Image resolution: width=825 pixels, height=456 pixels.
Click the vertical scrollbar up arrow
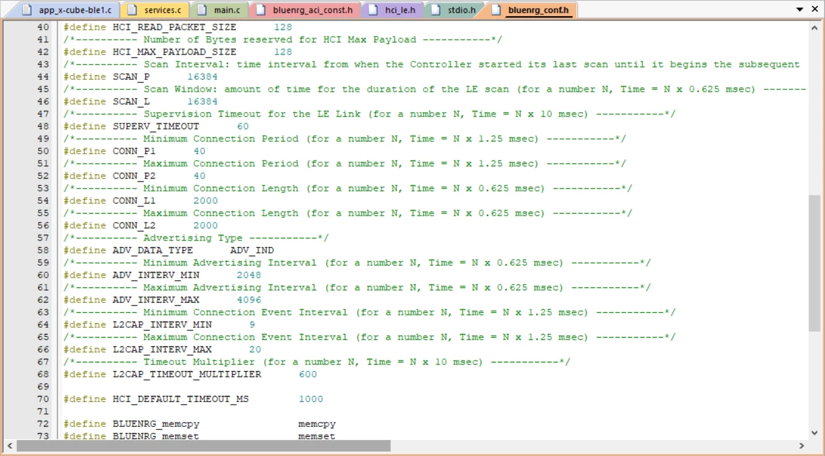[814, 27]
